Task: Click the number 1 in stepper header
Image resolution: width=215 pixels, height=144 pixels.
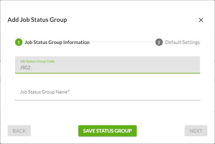Action: 18,42
